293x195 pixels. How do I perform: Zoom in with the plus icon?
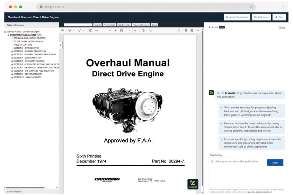click(x=115, y=30)
